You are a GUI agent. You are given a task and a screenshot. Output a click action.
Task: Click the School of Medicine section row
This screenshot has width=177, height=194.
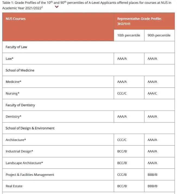point(88,70)
